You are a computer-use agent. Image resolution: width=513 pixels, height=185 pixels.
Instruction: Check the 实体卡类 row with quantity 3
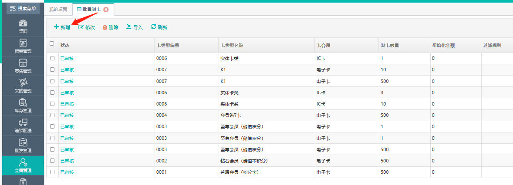pyautogui.click(x=52, y=92)
